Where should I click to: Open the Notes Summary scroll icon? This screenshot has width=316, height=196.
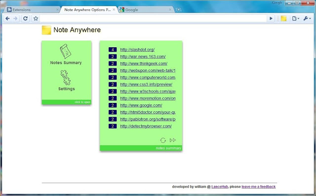pos(65,51)
